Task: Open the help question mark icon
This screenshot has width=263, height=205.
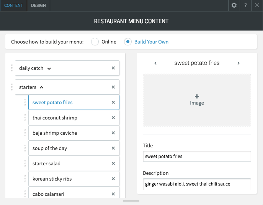Action: click(245, 5)
